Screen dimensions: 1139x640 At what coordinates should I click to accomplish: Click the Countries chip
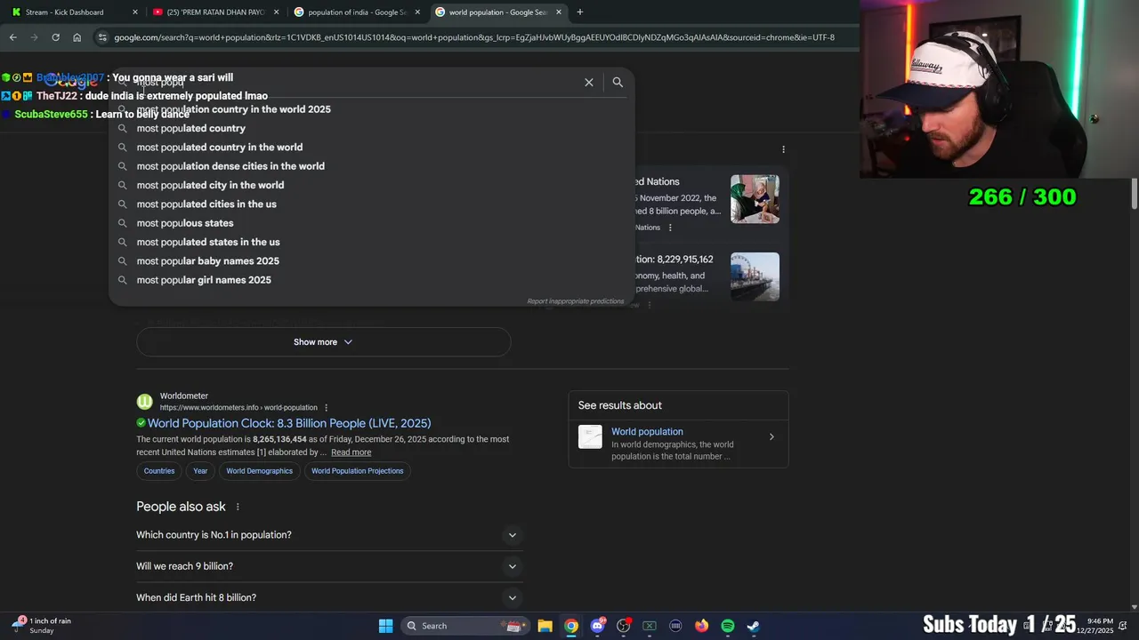(159, 471)
